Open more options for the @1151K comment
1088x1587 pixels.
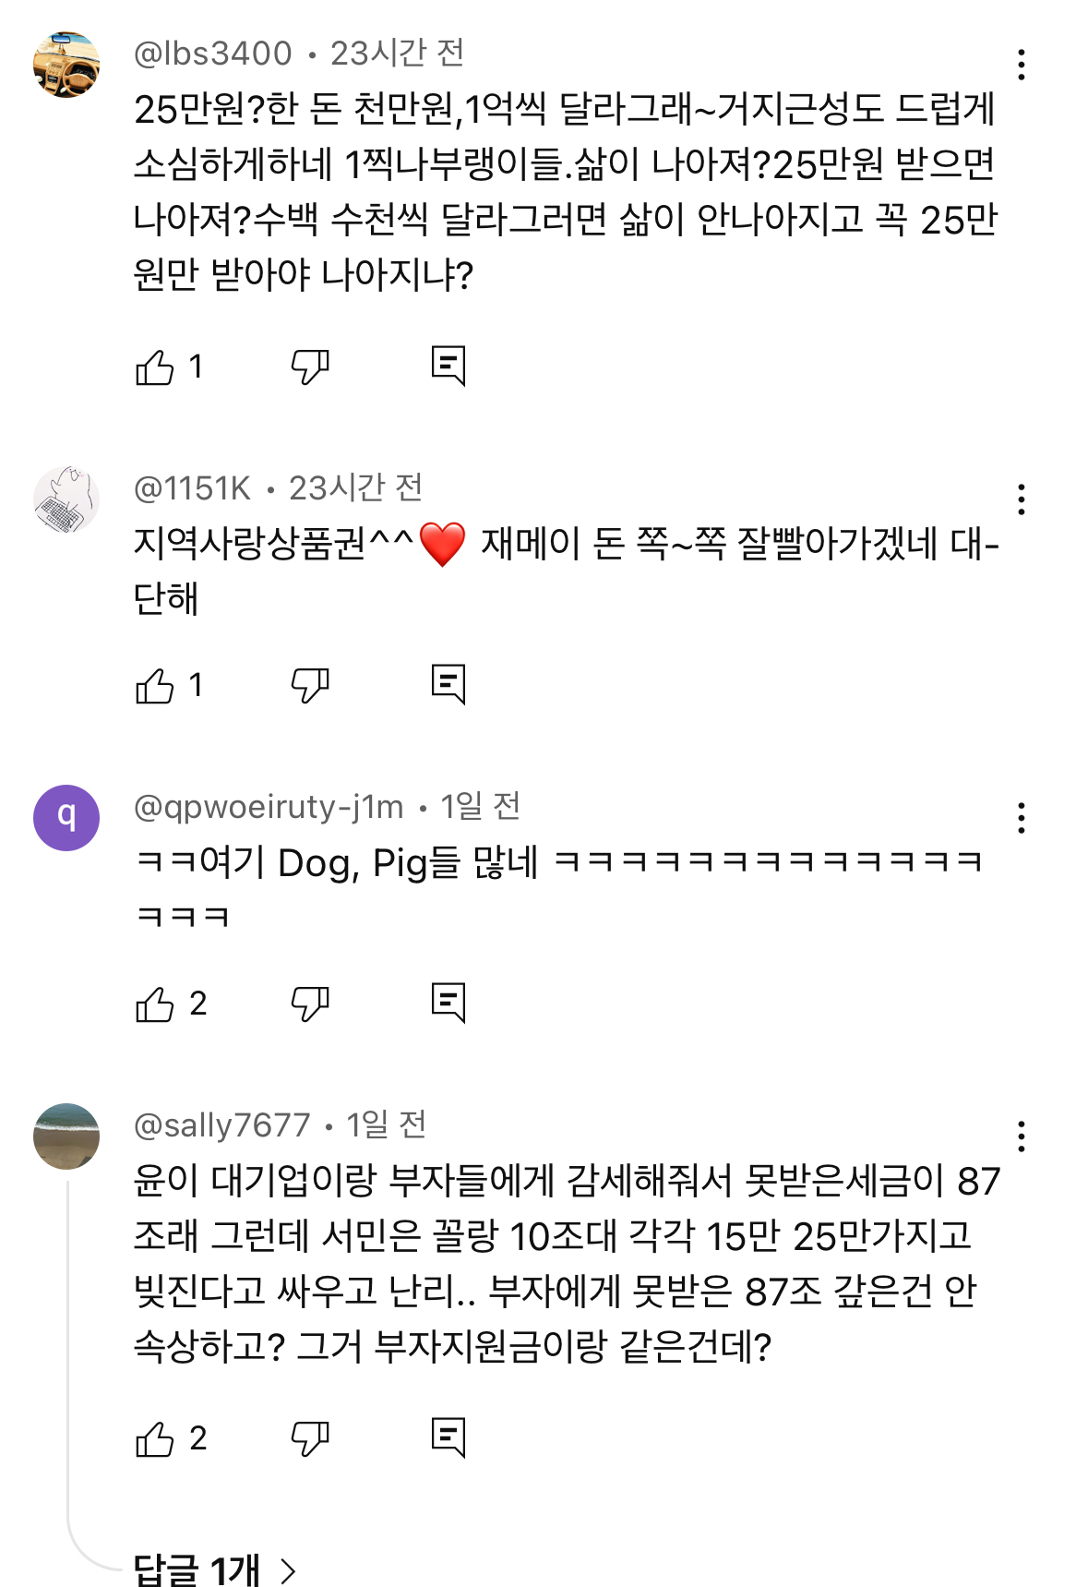pyautogui.click(x=1021, y=499)
